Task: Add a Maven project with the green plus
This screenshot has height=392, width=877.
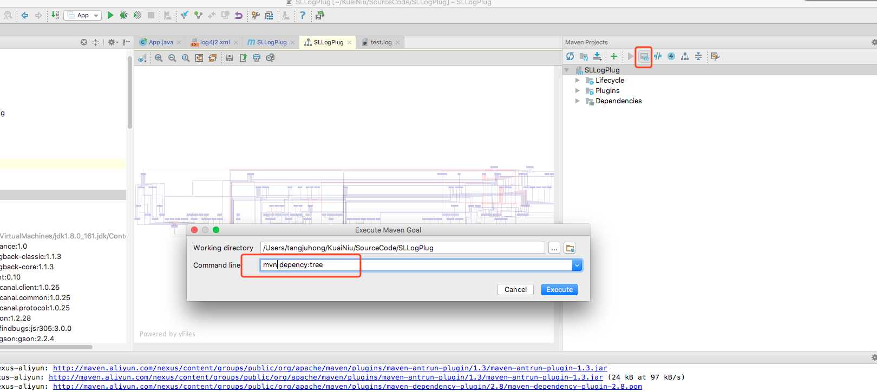Action: click(x=614, y=56)
